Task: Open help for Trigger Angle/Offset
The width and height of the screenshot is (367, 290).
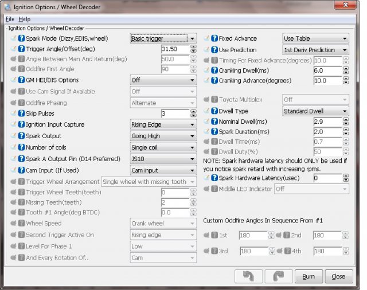Action: pyautogui.click(x=21, y=49)
